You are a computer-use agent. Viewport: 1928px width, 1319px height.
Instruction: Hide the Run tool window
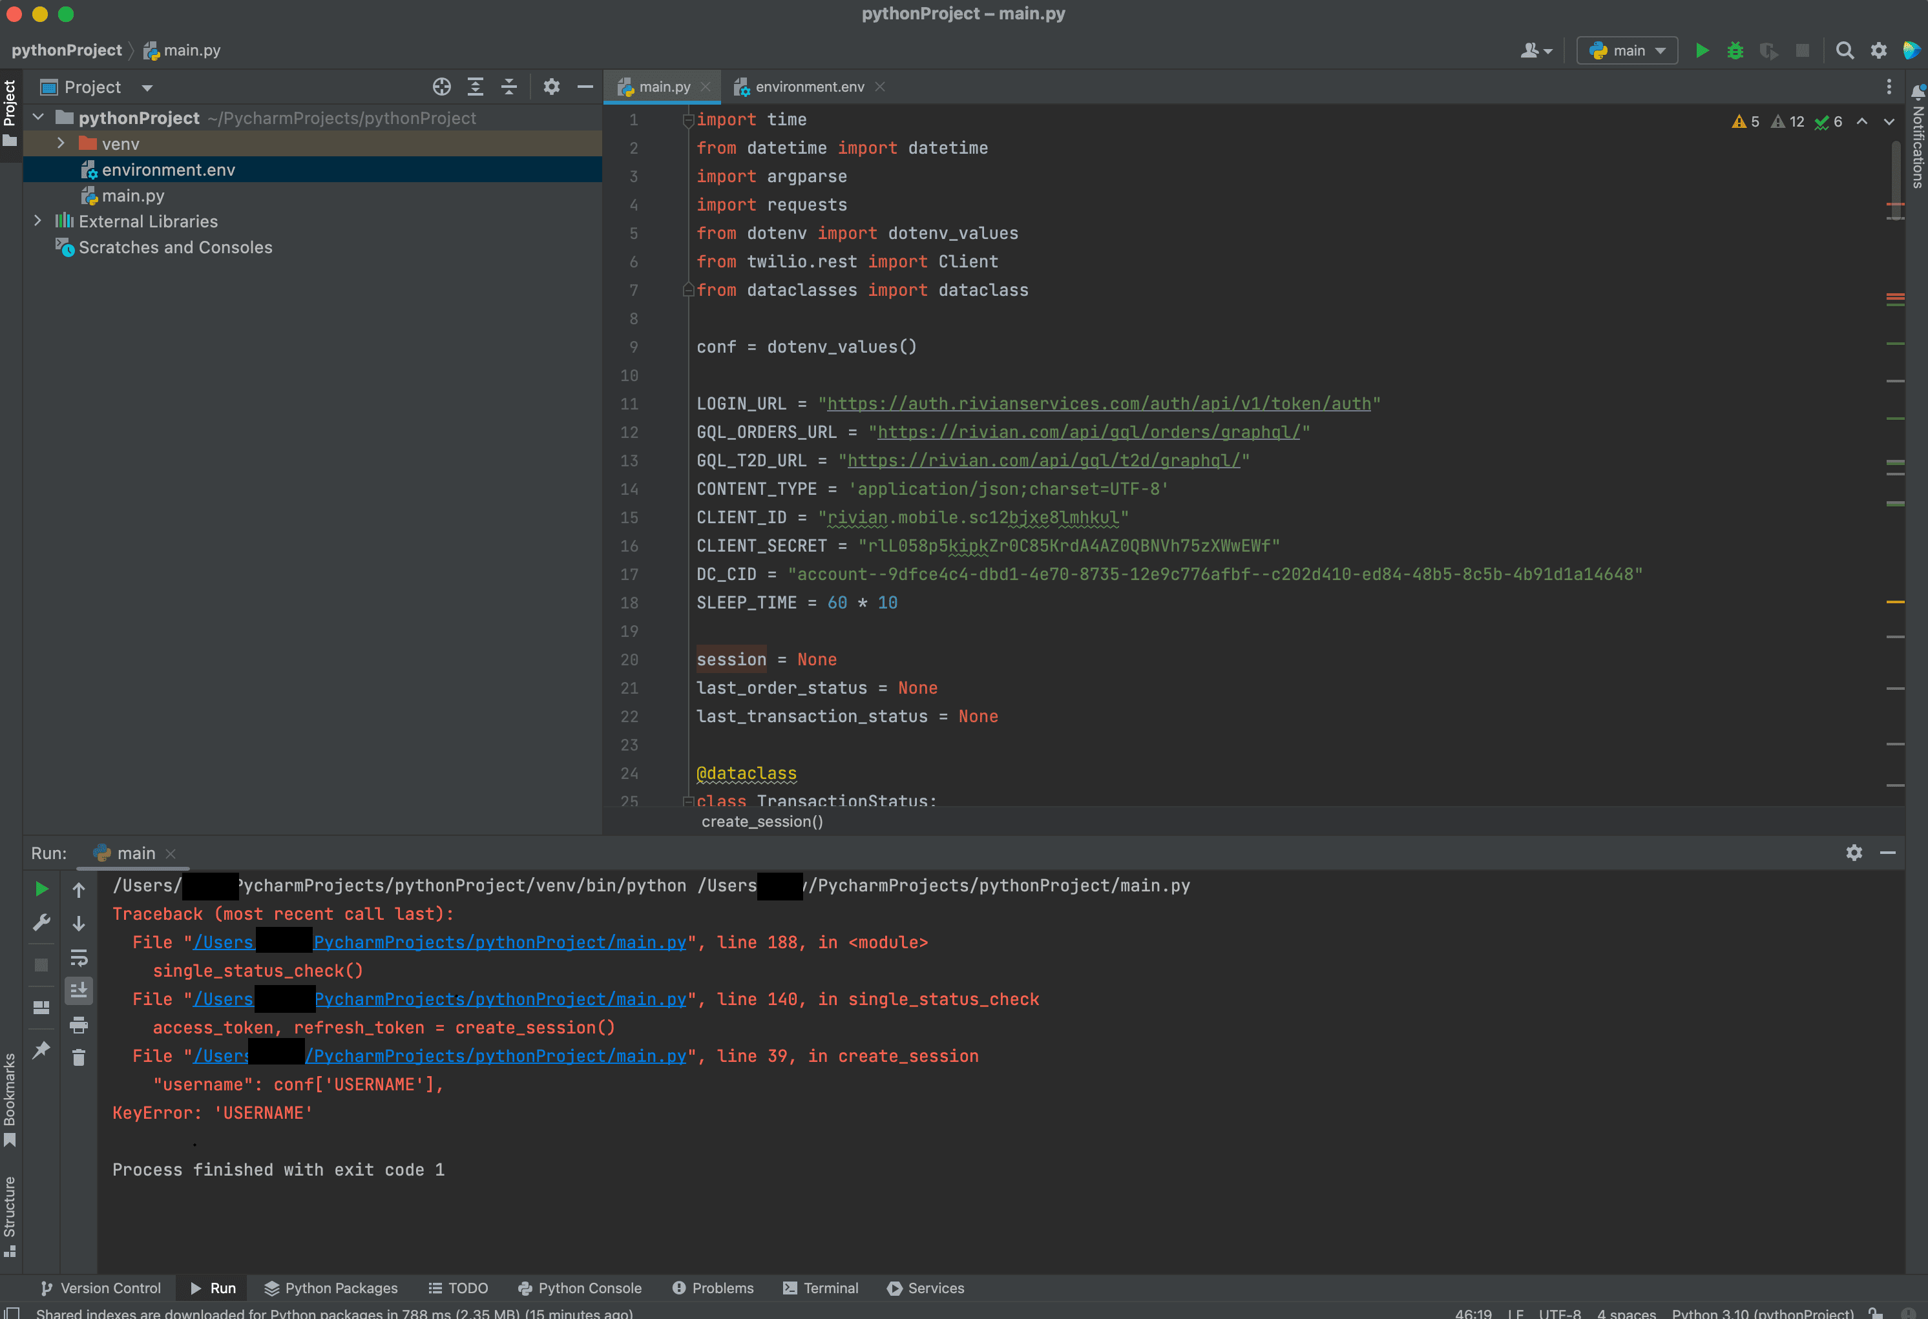[x=1887, y=853]
